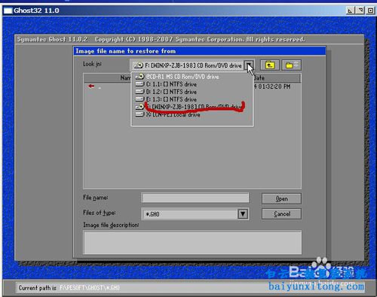Click the Open button

coord(281,199)
